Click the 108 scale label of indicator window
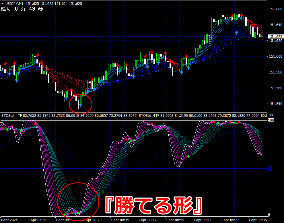The image size is (284, 223). (271, 115)
